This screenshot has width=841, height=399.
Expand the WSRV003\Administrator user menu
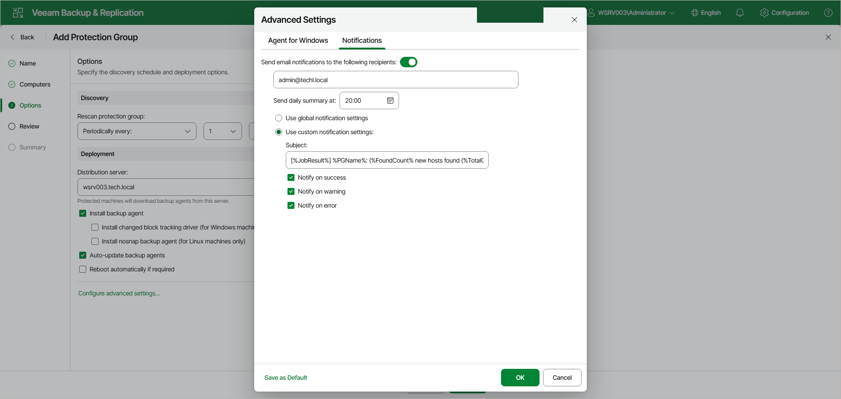pyautogui.click(x=631, y=13)
